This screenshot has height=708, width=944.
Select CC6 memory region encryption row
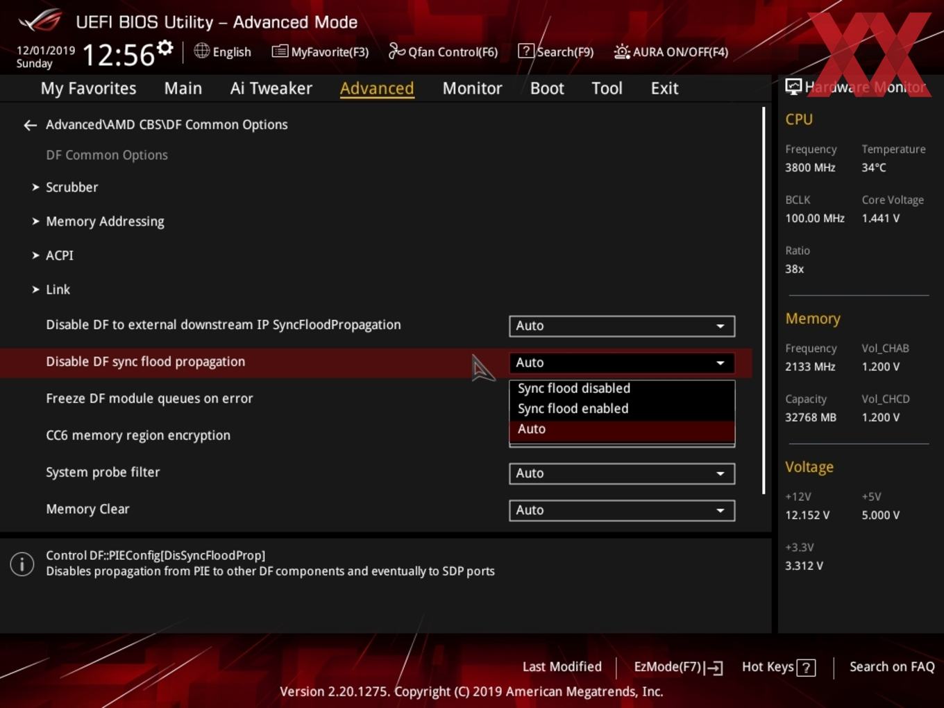138,435
